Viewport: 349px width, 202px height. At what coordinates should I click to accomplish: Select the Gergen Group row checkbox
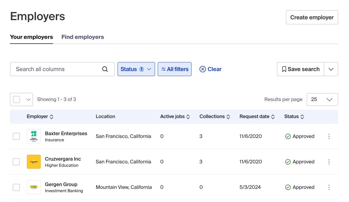[16, 187]
